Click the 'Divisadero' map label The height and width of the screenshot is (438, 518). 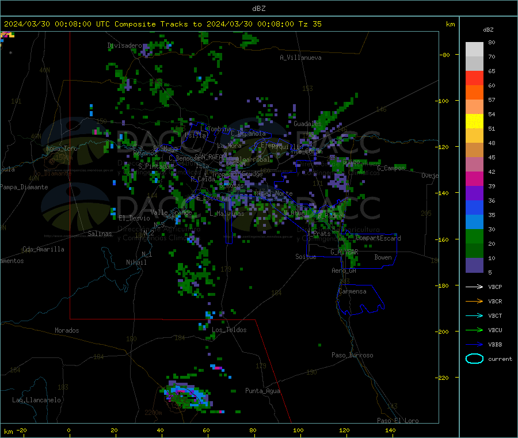point(124,45)
